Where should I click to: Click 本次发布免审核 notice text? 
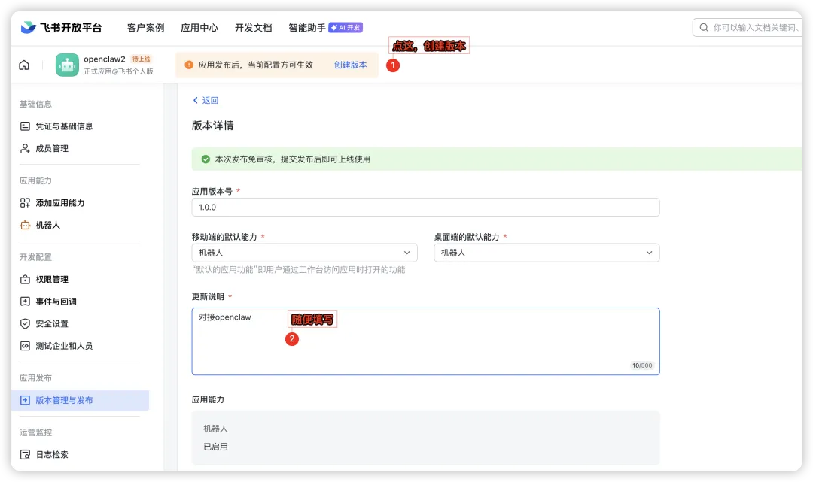tap(293, 159)
